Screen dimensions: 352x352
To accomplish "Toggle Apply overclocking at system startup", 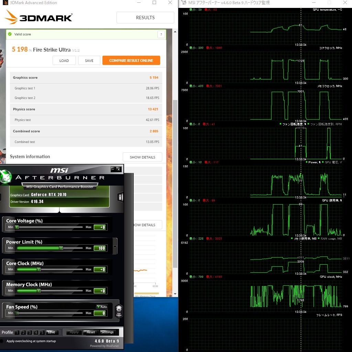I will tap(2, 341).
